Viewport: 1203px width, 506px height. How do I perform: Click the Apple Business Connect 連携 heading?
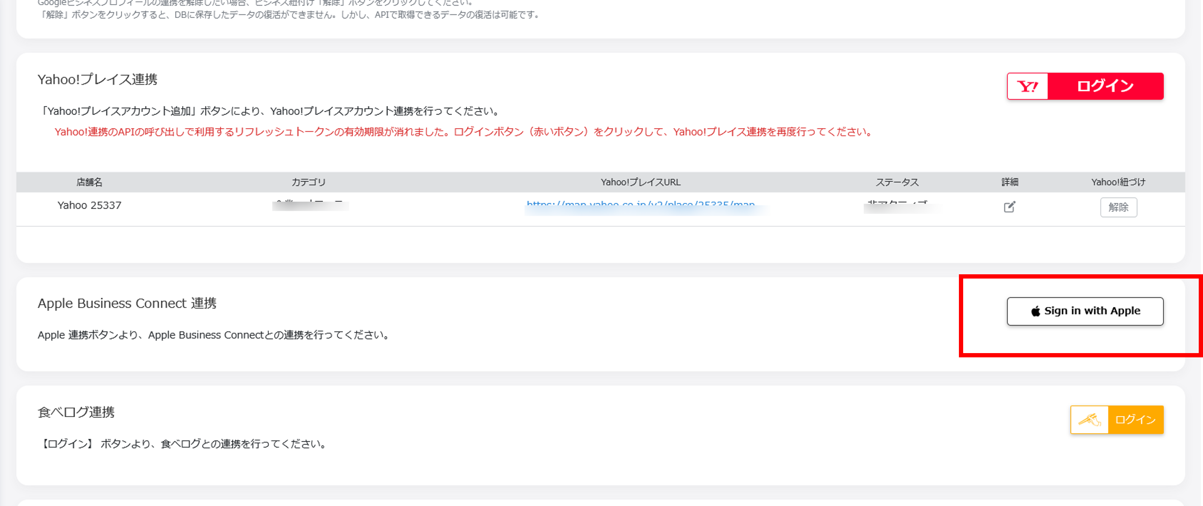tap(128, 303)
